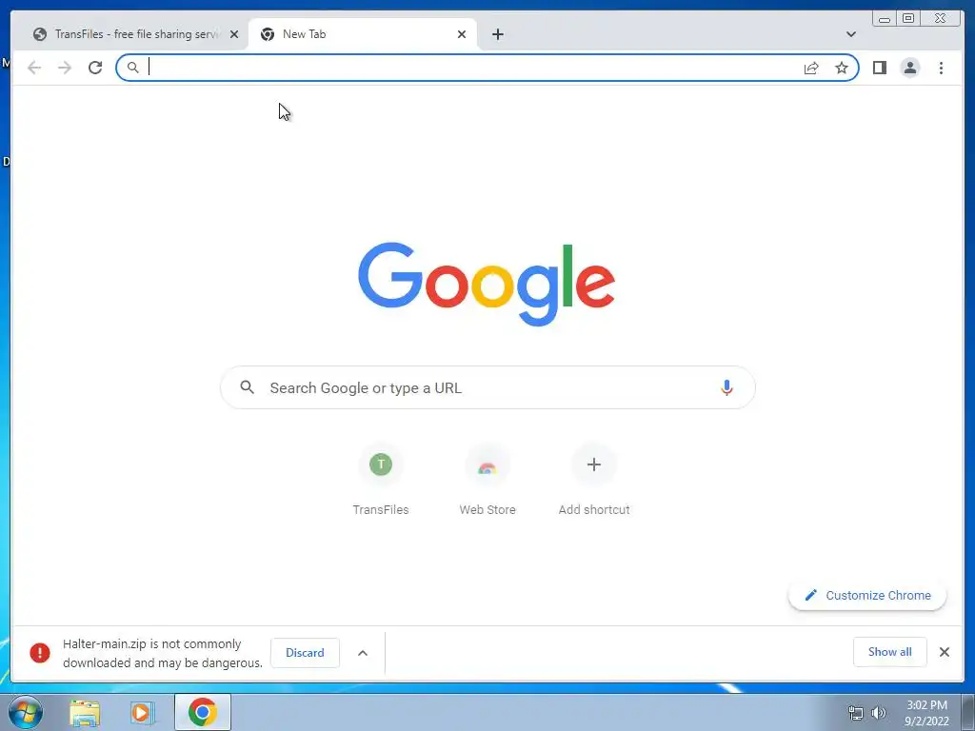This screenshot has width=975, height=731.
Task: Click the Google search box
Action: coord(487,387)
